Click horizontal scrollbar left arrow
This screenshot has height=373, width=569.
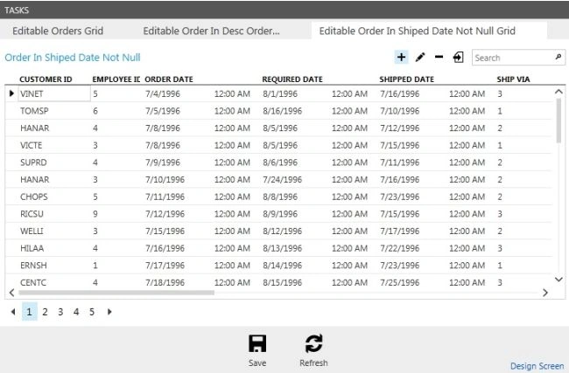[x=11, y=293]
